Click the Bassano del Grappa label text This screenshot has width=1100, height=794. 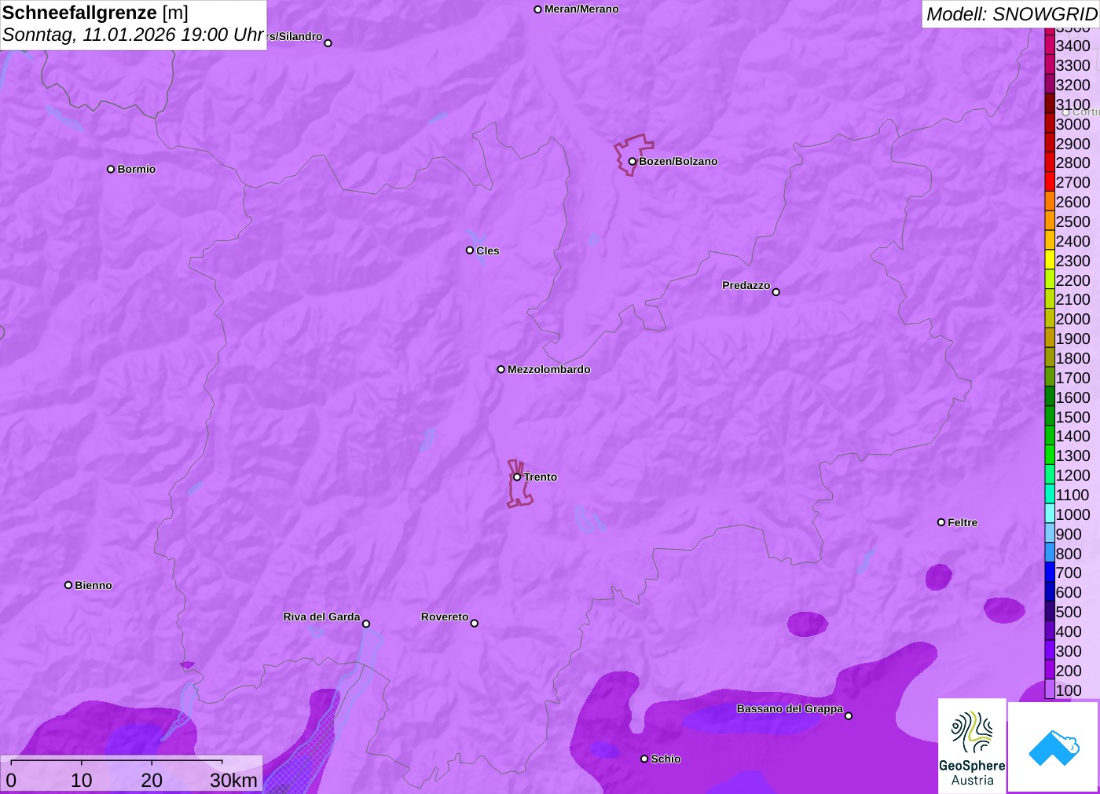[x=790, y=708]
